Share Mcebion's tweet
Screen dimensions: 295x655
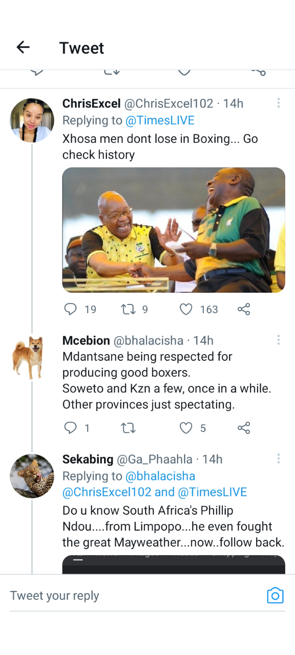[x=244, y=428]
